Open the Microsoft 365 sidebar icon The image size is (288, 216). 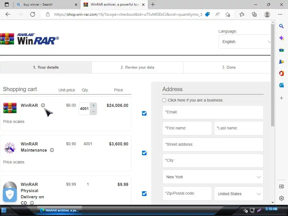coord(281,73)
